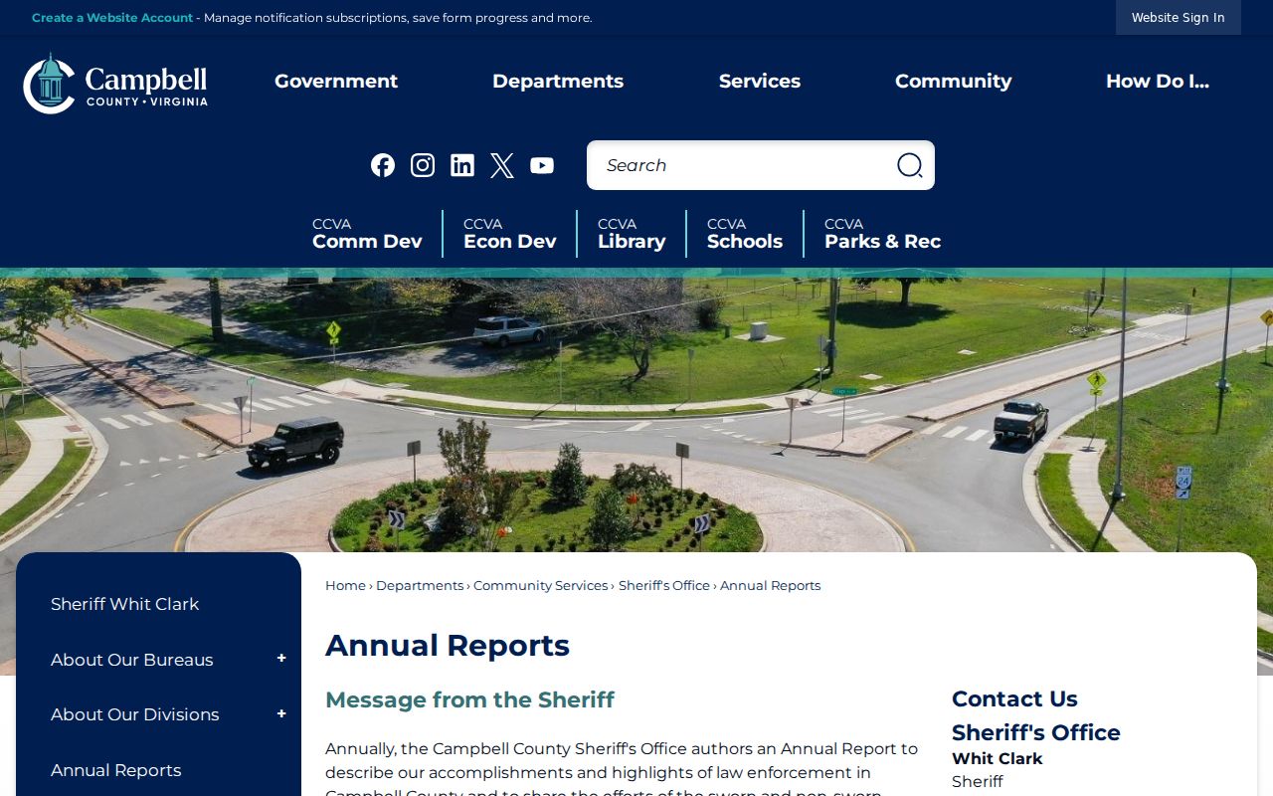Click the search magnifier icon
1273x796 pixels.
point(909,165)
